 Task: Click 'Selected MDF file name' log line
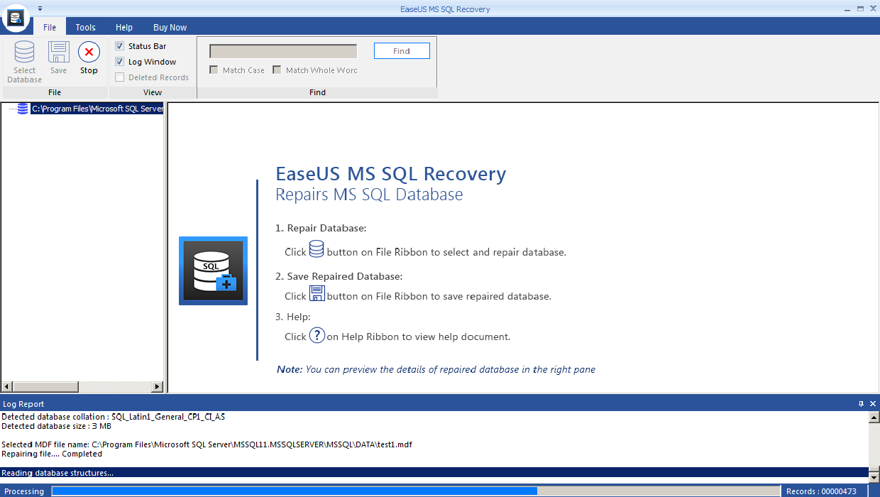[207, 444]
